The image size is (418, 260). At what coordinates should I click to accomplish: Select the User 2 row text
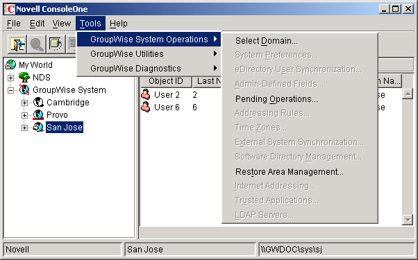167,95
